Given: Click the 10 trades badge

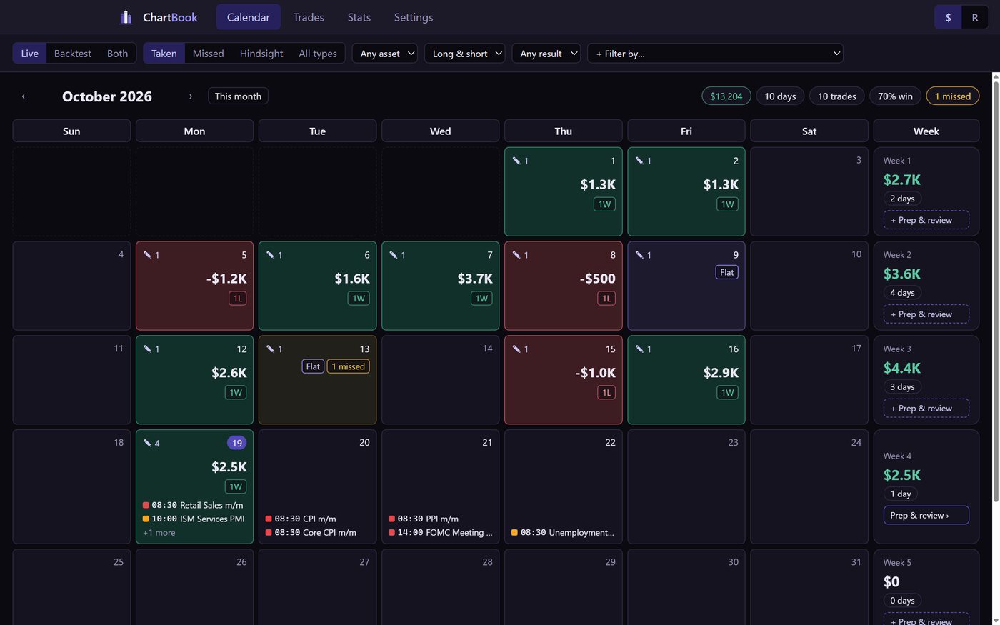Looking at the screenshot, I should pos(837,96).
